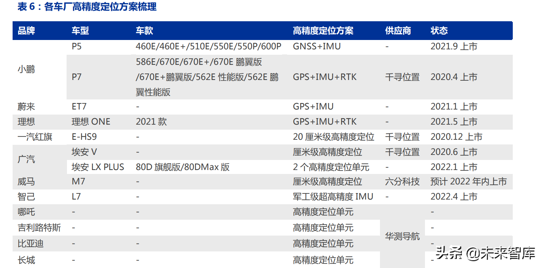
Task: Click the 586E/670E/670E+ trims cell for P7
Action: coord(207,77)
